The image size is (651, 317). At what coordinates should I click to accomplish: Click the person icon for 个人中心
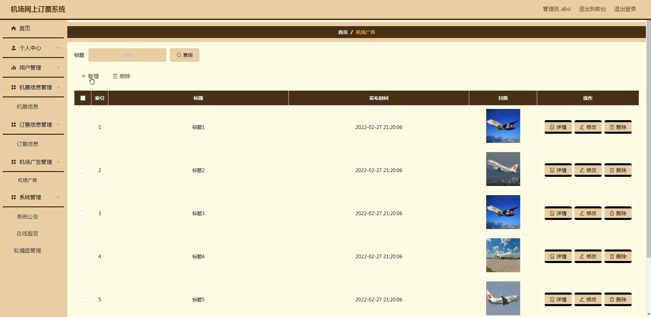[x=14, y=48]
